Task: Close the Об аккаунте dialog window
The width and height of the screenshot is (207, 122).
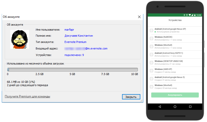Action: point(139,17)
